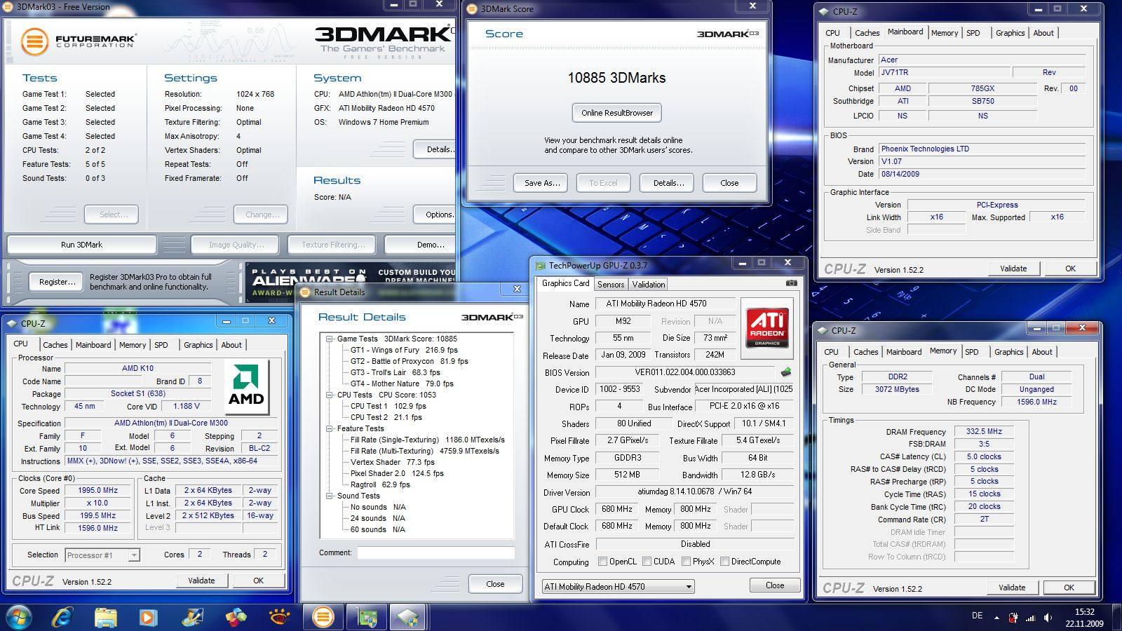The height and width of the screenshot is (631, 1122).
Task: Click the GPU-Z camera screenshot icon
Action: pos(791,283)
